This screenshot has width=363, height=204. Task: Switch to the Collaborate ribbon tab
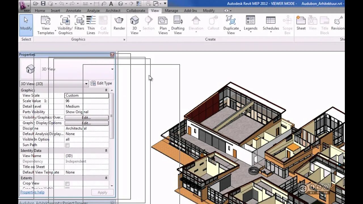pos(136,10)
